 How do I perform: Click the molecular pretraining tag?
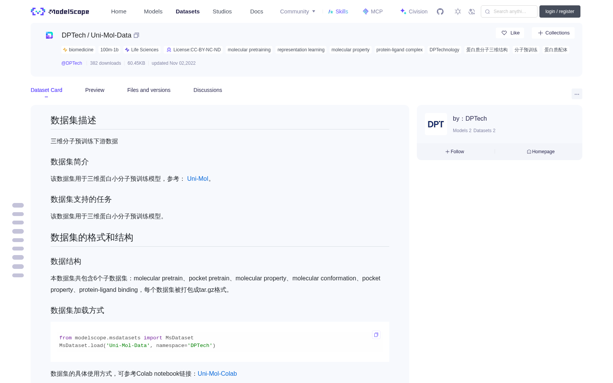pyautogui.click(x=249, y=50)
